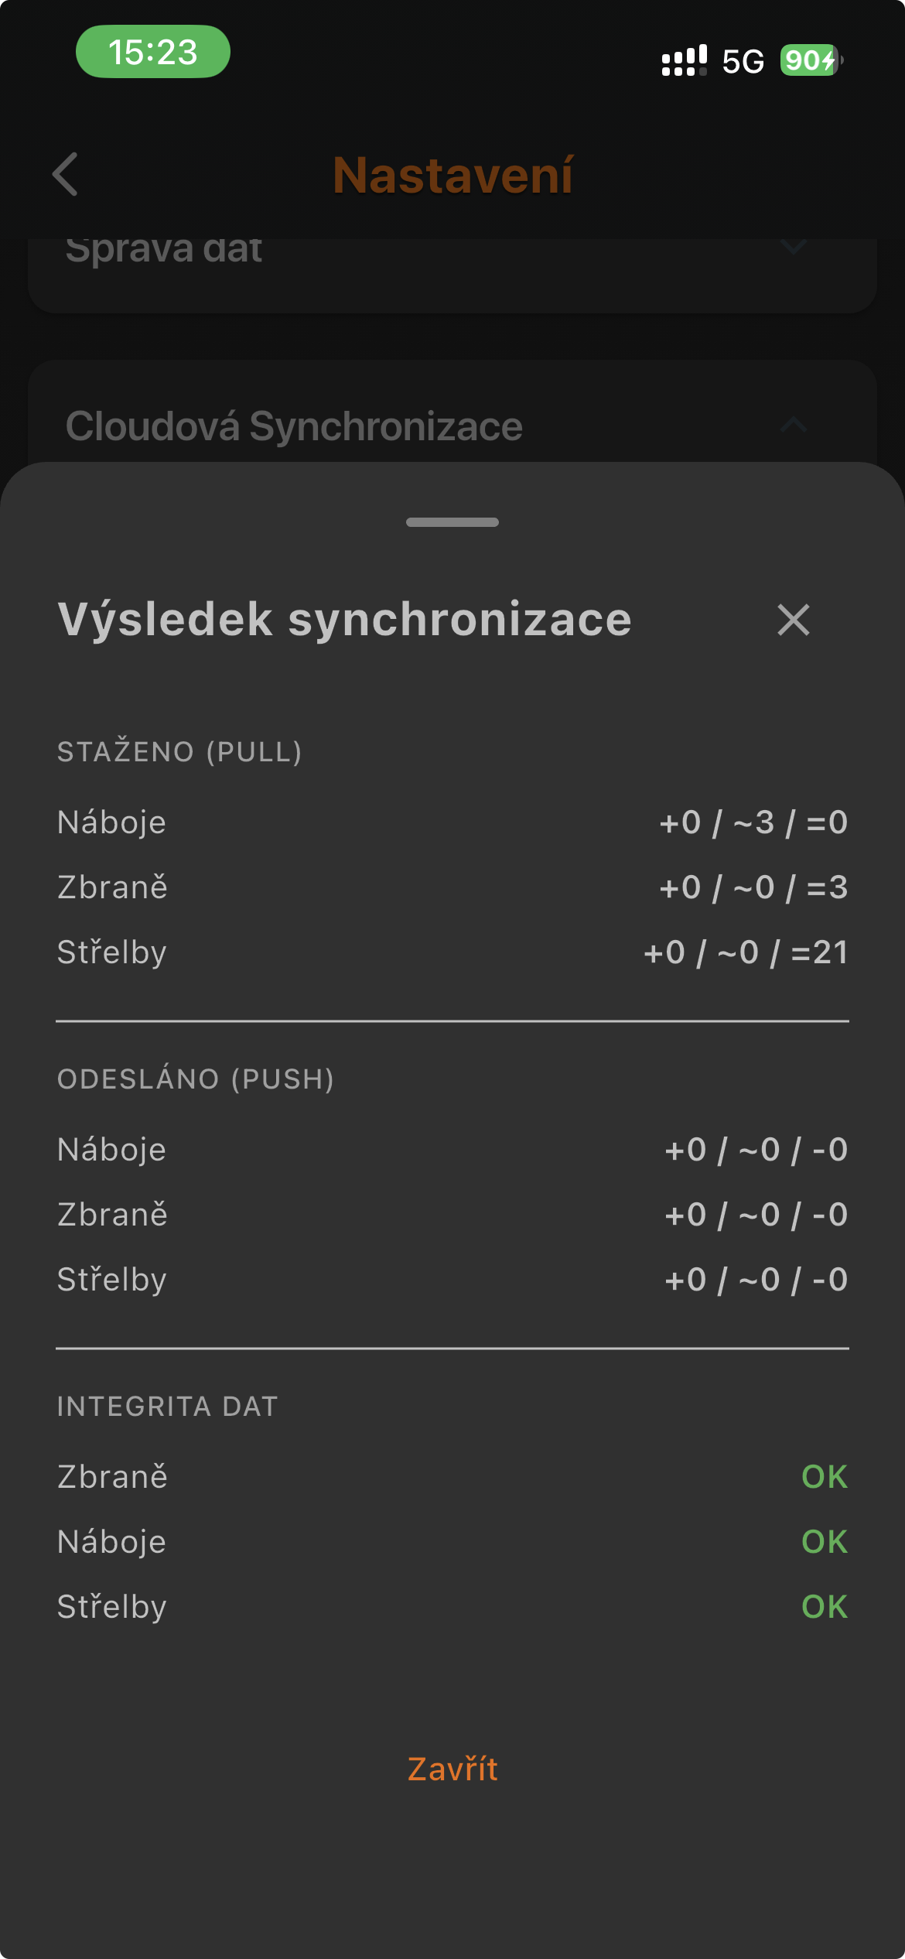Tap the sheet drag handle
This screenshot has height=1959, width=905.
[452, 522]
